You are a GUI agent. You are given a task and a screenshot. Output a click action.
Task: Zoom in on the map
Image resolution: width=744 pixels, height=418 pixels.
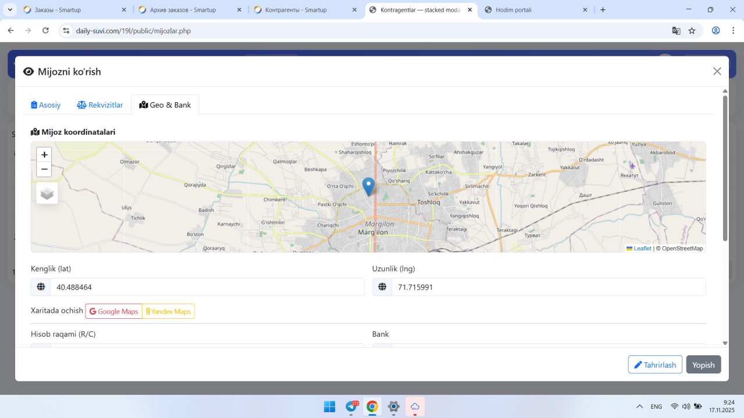44,155
